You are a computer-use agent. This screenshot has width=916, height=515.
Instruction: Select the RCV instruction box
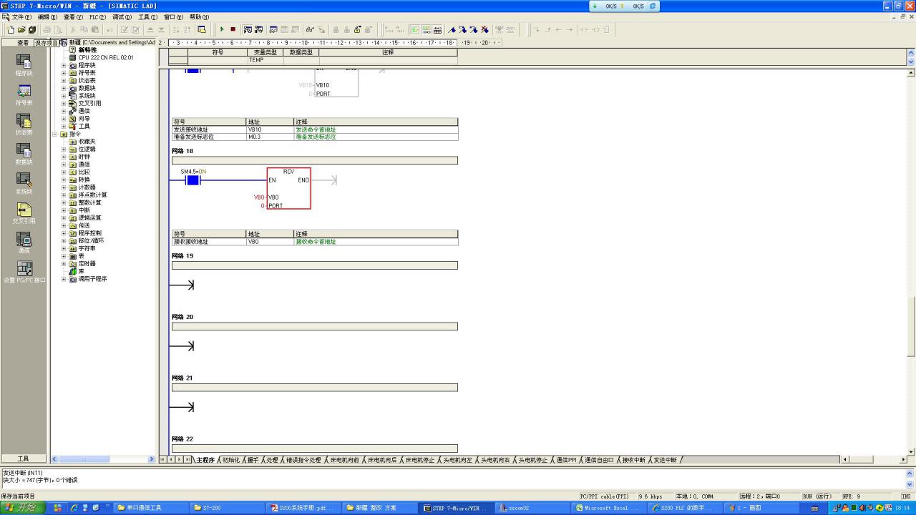[288, 188]
